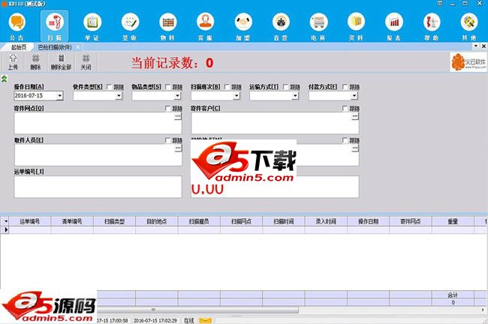Image resolution: width=488 pixels, height=324 pixels.
Task: Click into the 取件人员 text box
Action: pos(98,154)
